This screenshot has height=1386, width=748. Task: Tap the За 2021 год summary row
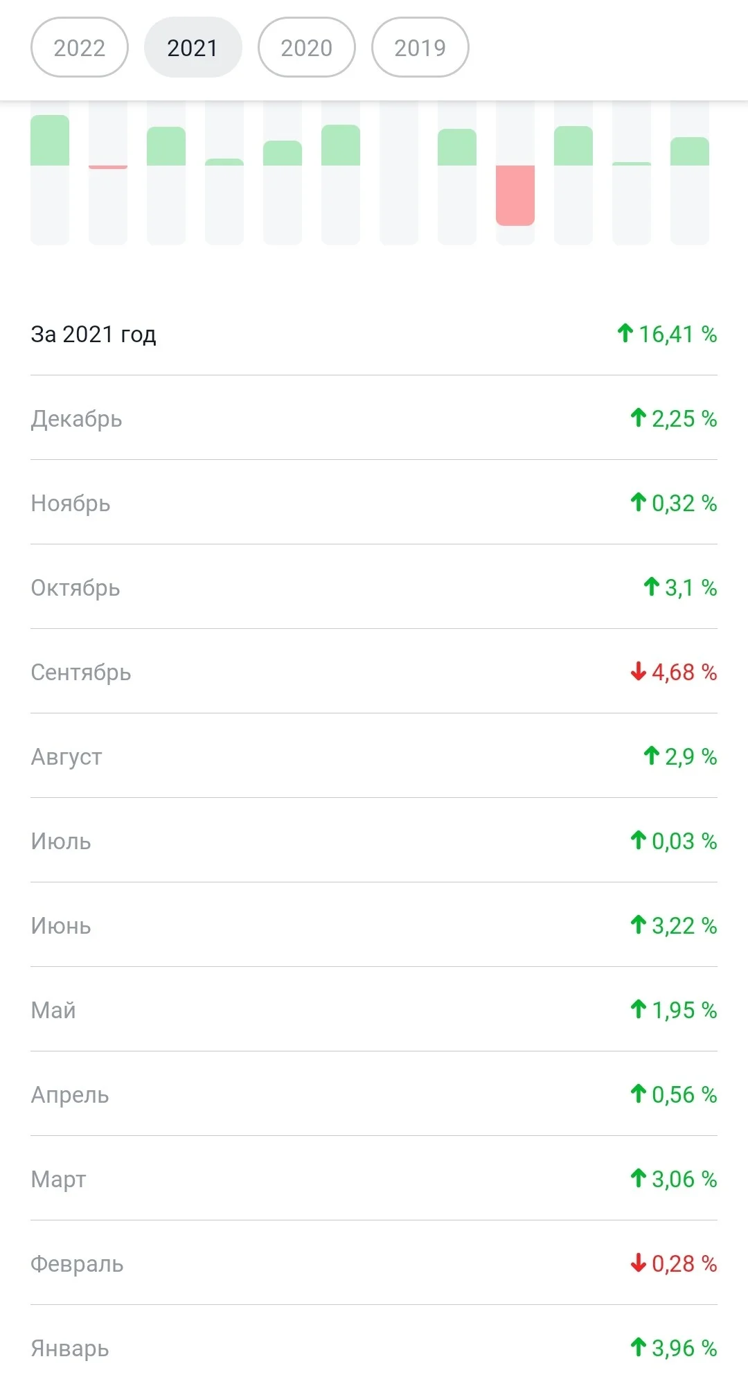pos(374,334)
